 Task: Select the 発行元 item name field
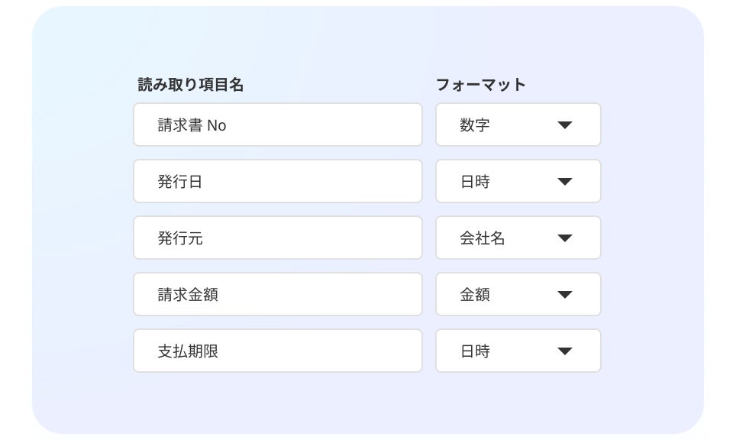click(x=277, y=238)
